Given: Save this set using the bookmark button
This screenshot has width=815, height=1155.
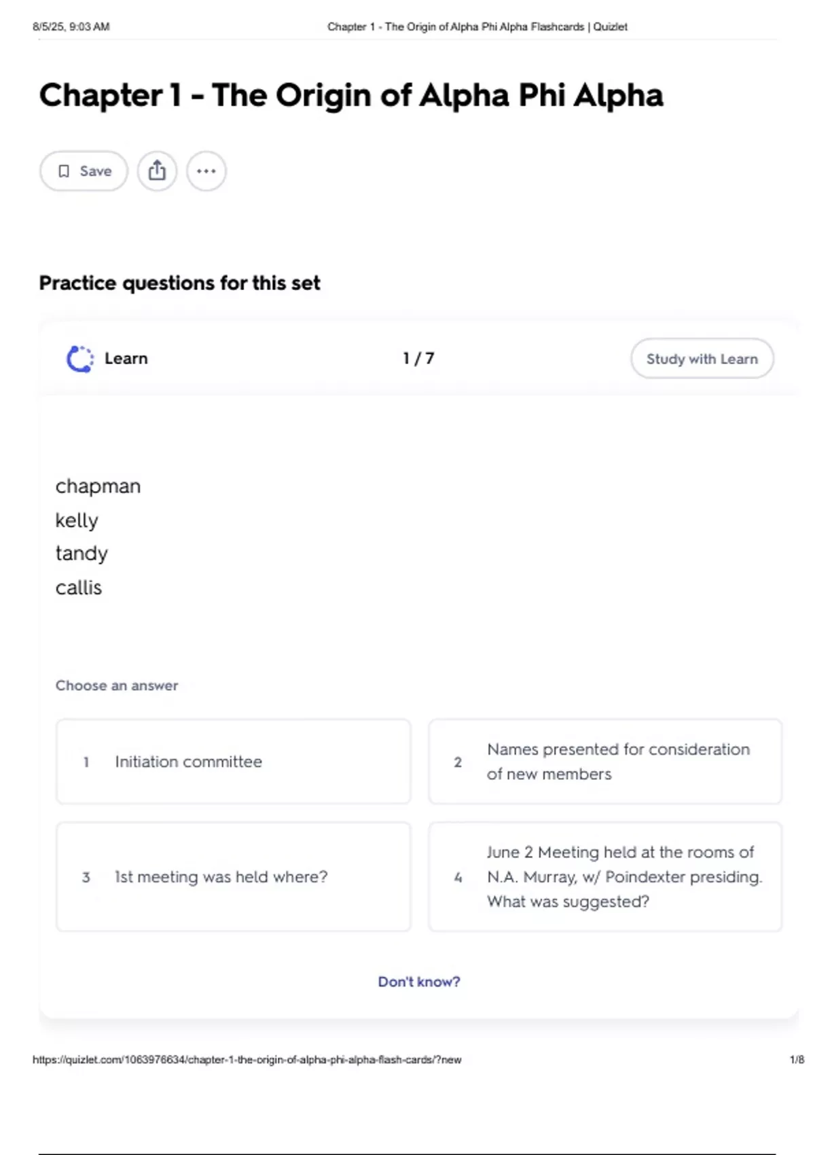Looking at the screenshot, I should (84, 171).
